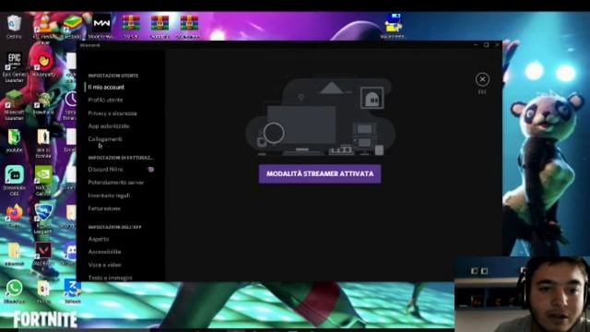590x332 pixels.
Task: Close settings with the ESC circle button
Action: [482, 79]
